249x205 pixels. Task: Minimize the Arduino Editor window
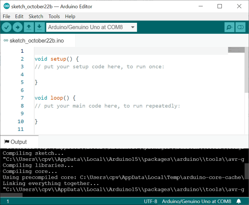click(x=201, y=6)
